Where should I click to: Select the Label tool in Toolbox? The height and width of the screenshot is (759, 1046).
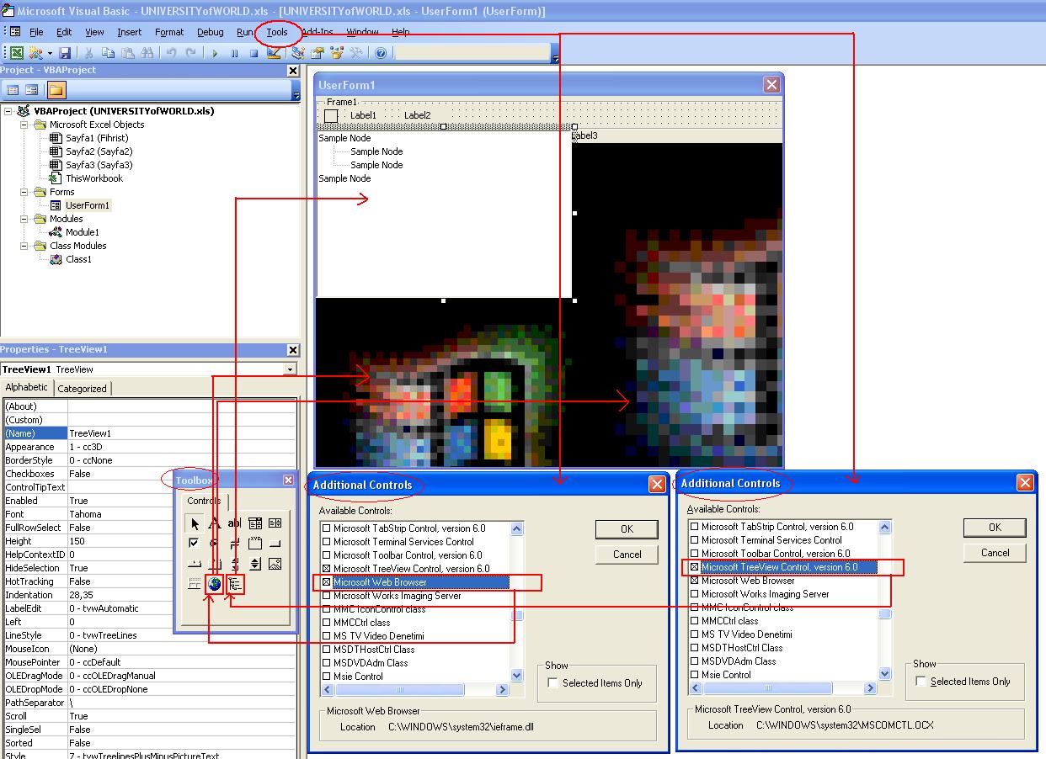[215, 523]
